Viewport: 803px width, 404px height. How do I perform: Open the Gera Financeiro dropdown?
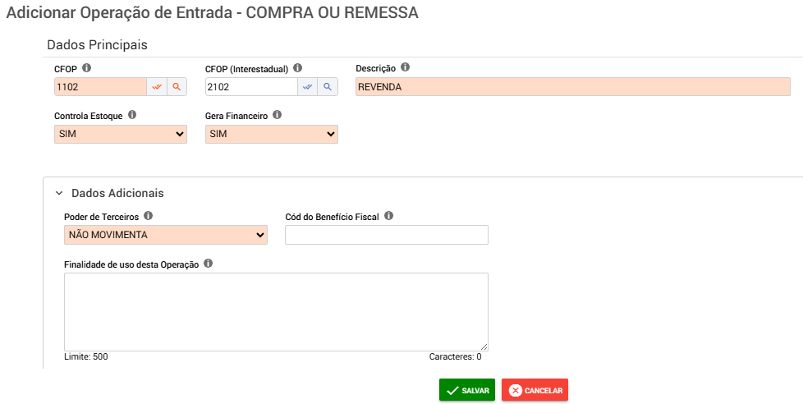tap(271, 135)
